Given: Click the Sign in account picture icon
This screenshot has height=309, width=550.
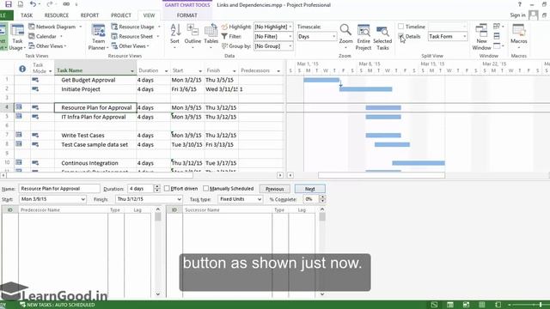Looking at the screenshot, I should (x=533, y=15).
